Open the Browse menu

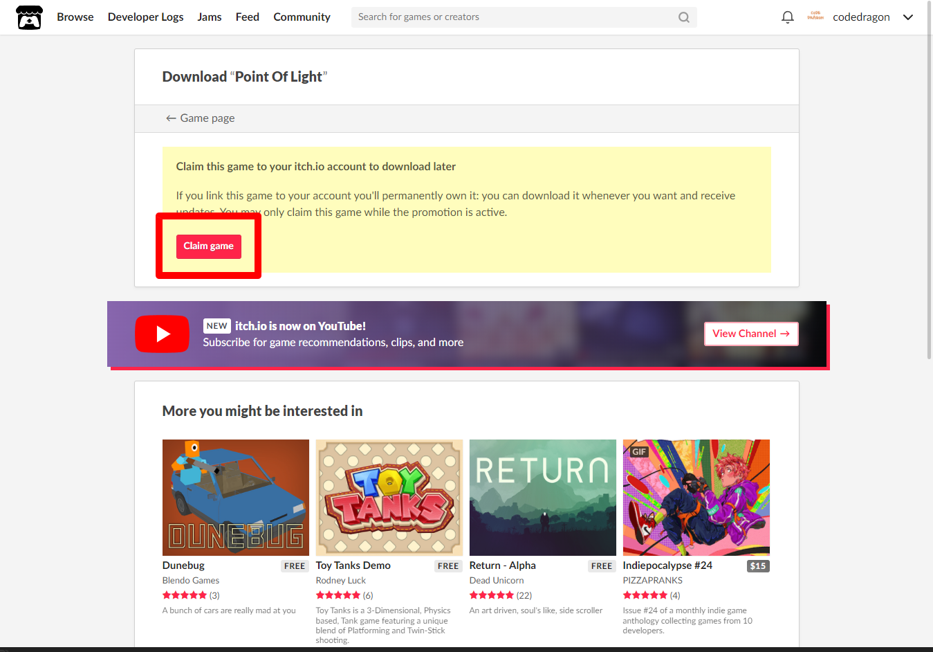click(x=75, y=17)
